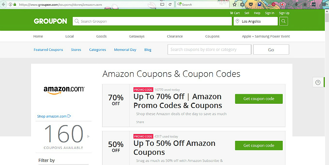Bookmark this page with the star icon
Viewport: 329px width, 165px height.
(235, 5)
